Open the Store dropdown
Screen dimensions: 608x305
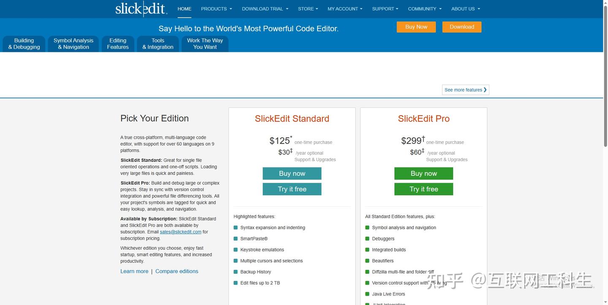tap(308, 9)
